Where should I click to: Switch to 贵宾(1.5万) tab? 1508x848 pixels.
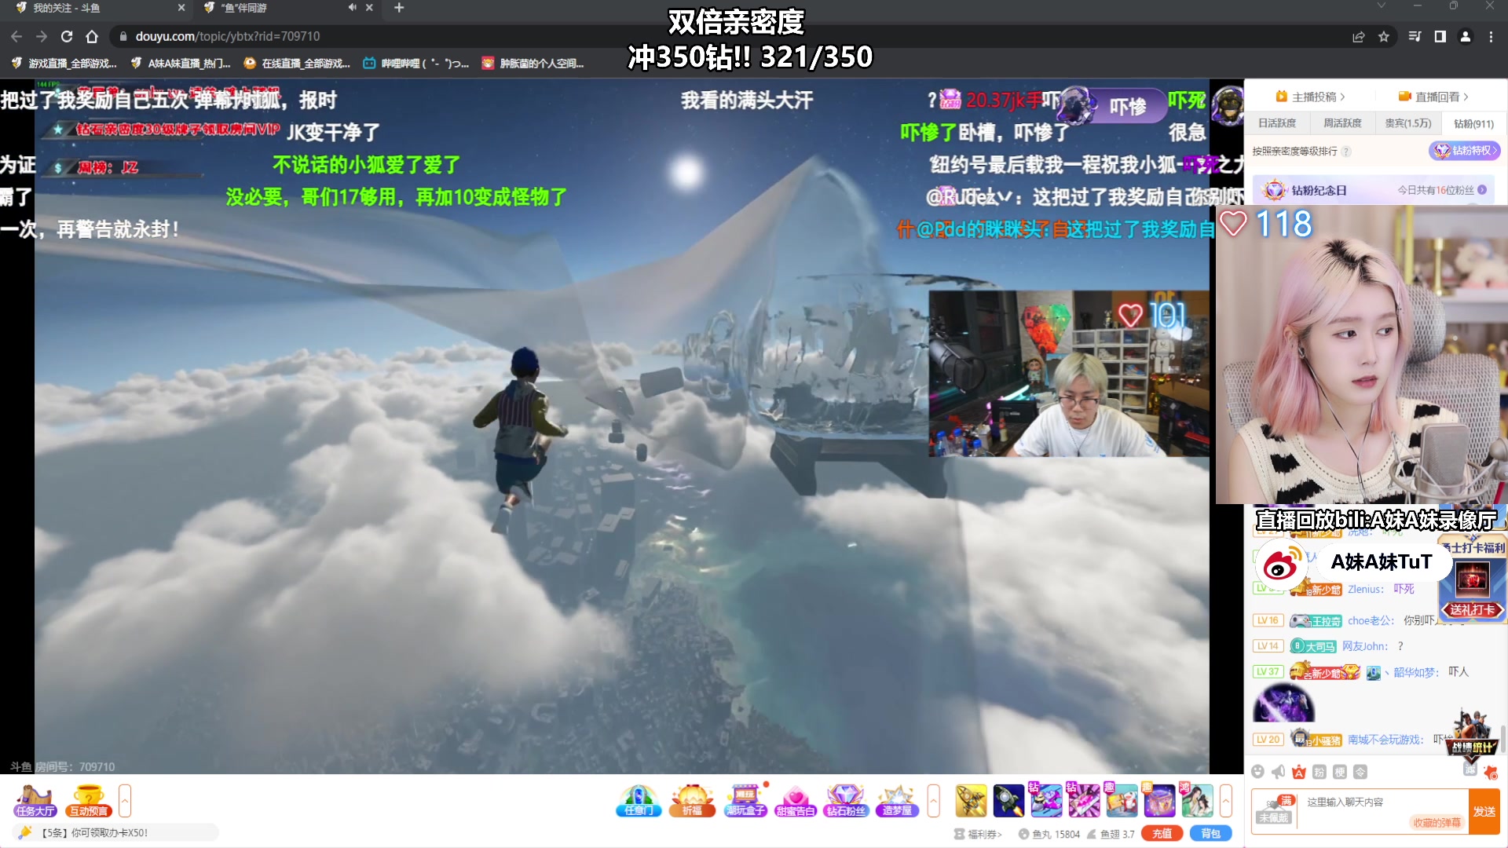pos(1408,123)
